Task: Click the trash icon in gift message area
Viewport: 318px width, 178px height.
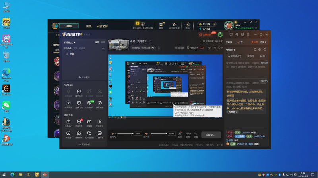Action: 262,63
